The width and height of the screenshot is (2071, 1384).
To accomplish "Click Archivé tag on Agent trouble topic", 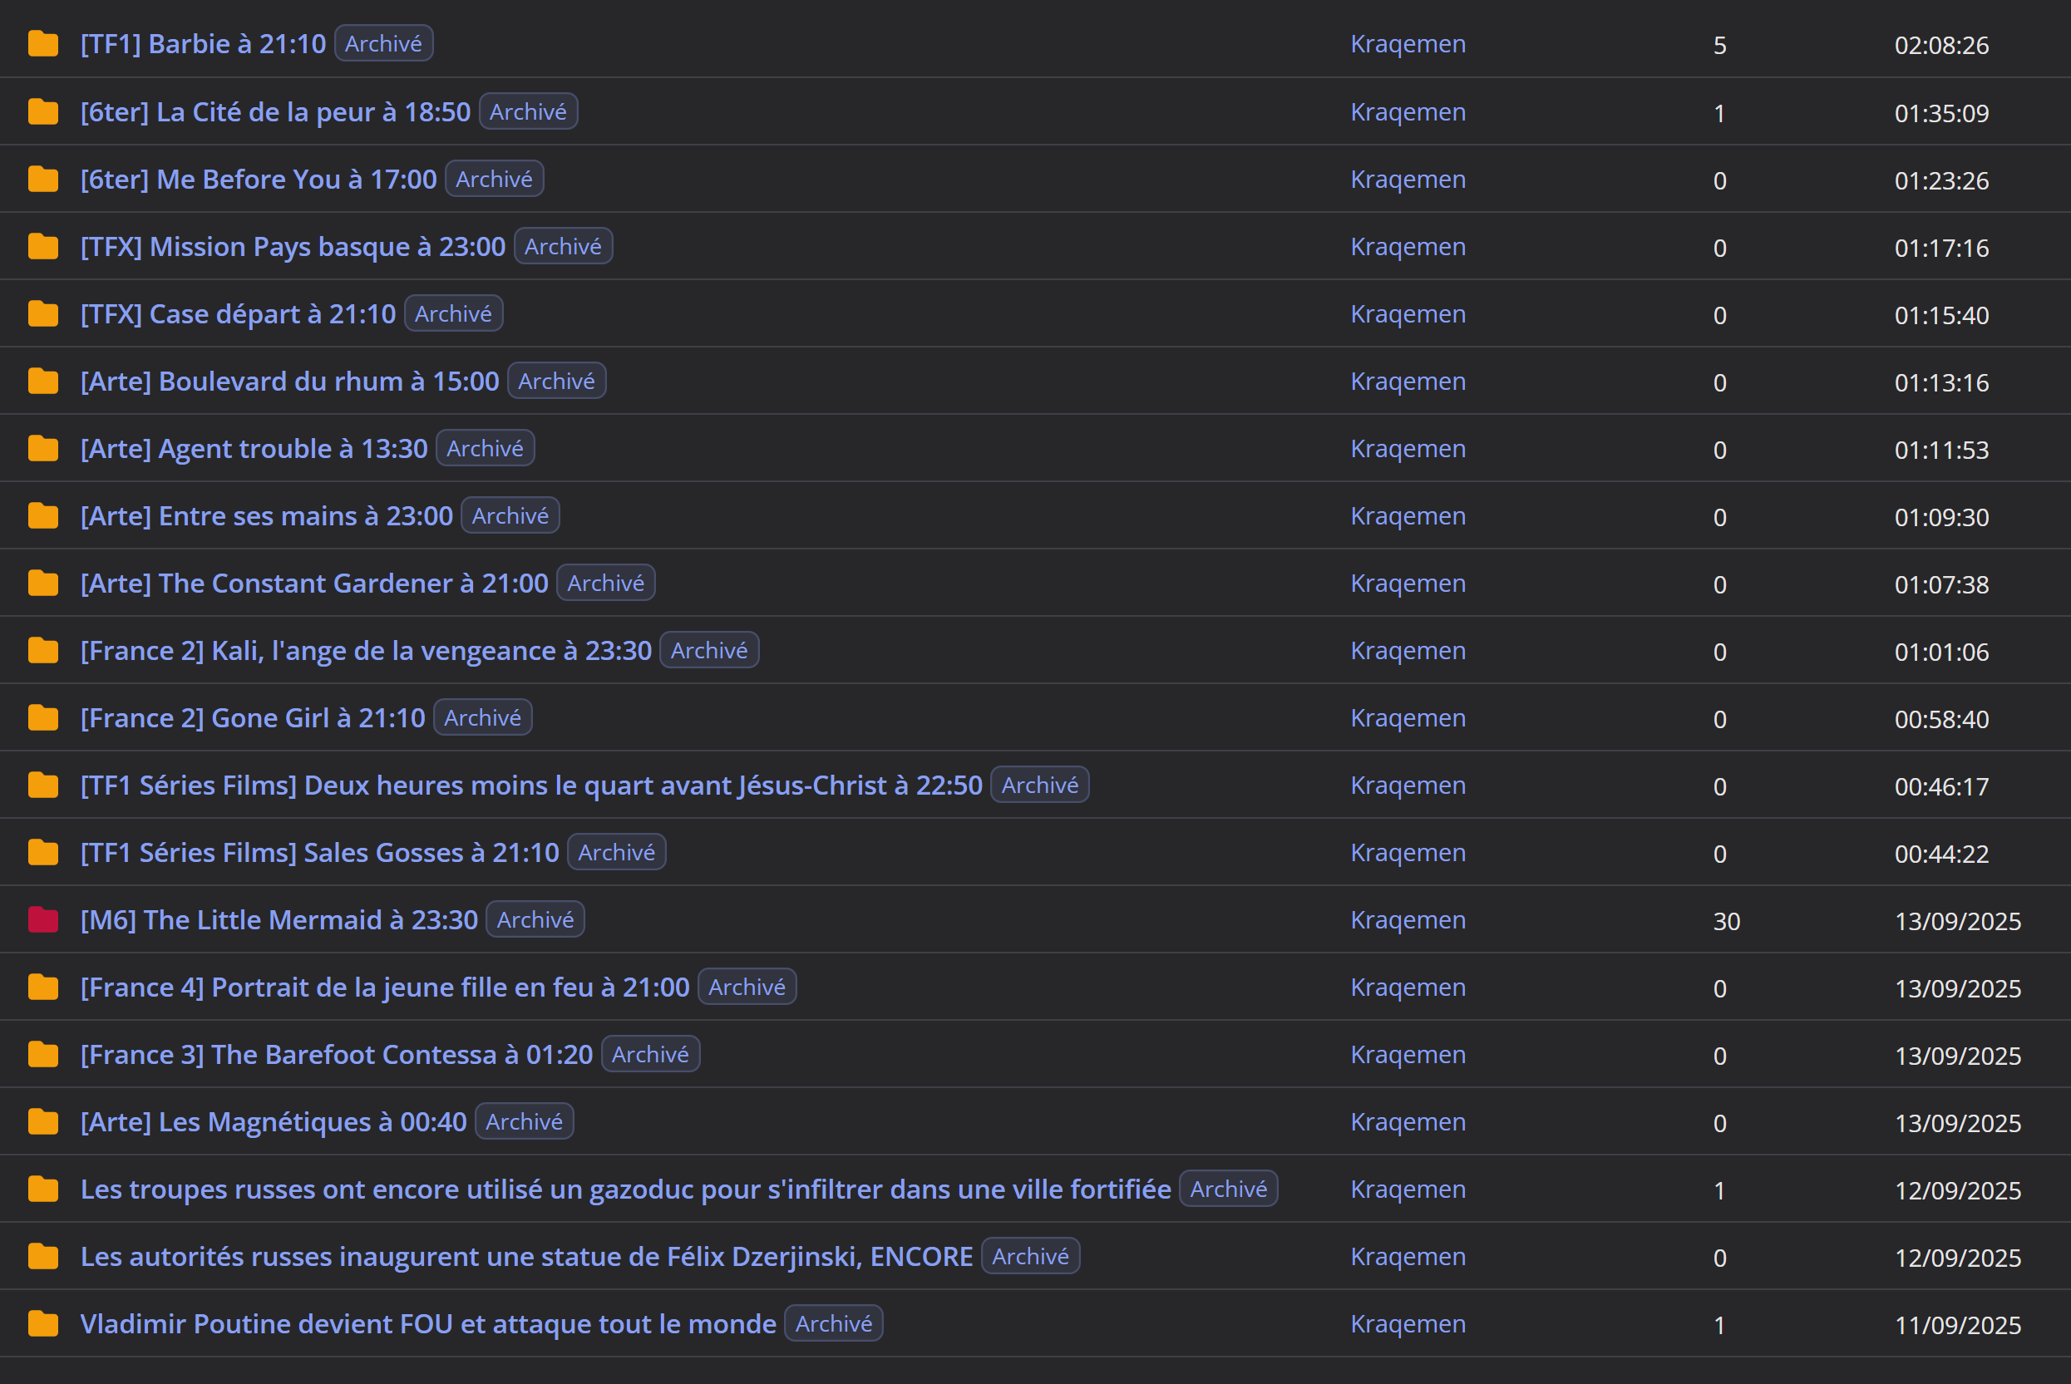I will pos(485,448).
